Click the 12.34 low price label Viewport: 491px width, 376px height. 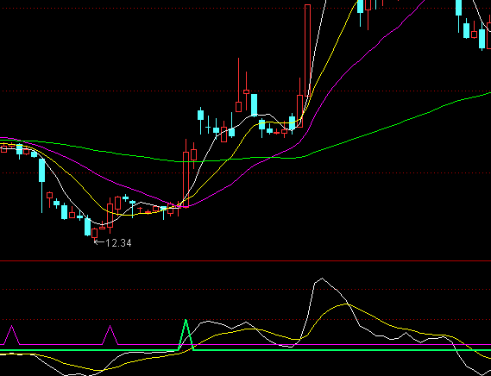click(119, 243)
